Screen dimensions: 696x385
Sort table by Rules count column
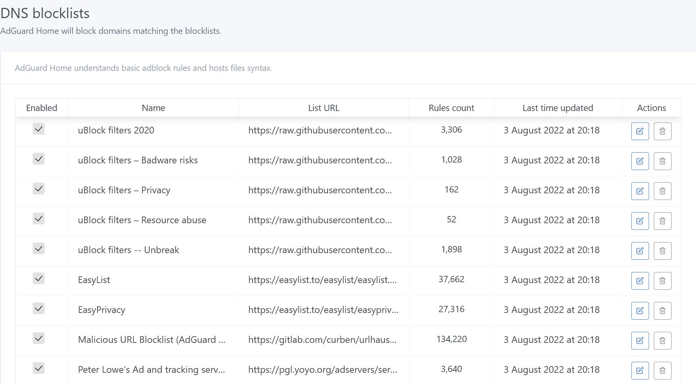click(x=451, y=108)
